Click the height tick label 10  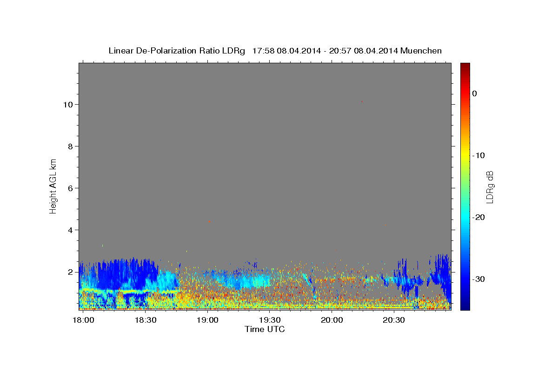[x=69, y=105]
